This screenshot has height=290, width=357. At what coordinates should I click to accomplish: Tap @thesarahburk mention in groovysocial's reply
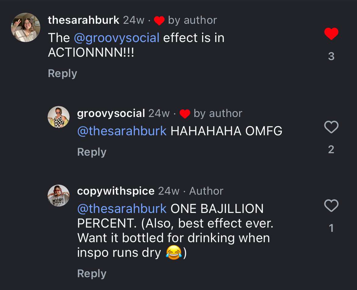(122, 131)
